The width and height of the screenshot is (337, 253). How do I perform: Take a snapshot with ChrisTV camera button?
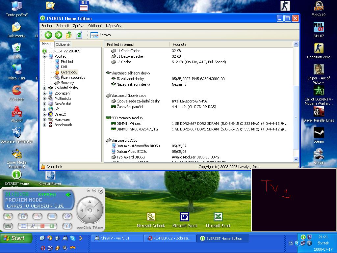(x=8, y=226)
